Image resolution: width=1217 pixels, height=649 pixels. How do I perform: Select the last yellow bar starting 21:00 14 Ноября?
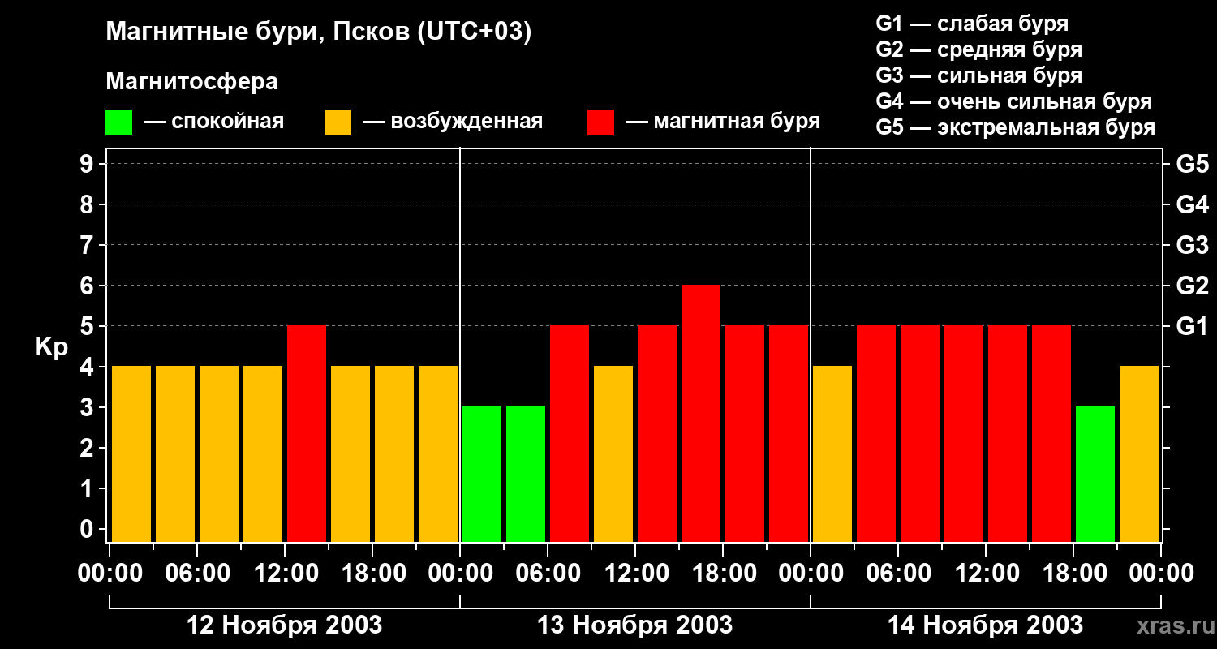1139,454
